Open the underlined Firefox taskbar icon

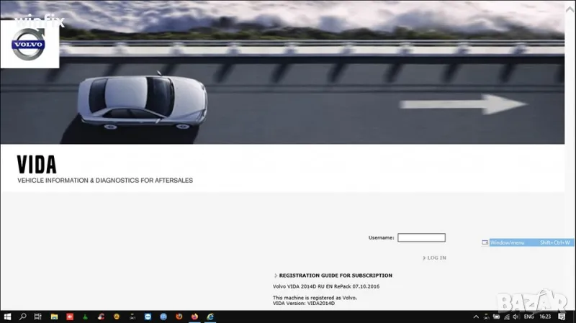[x=194, y=317]
